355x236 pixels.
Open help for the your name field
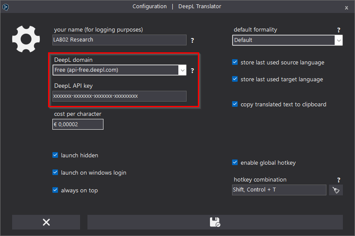192,41
